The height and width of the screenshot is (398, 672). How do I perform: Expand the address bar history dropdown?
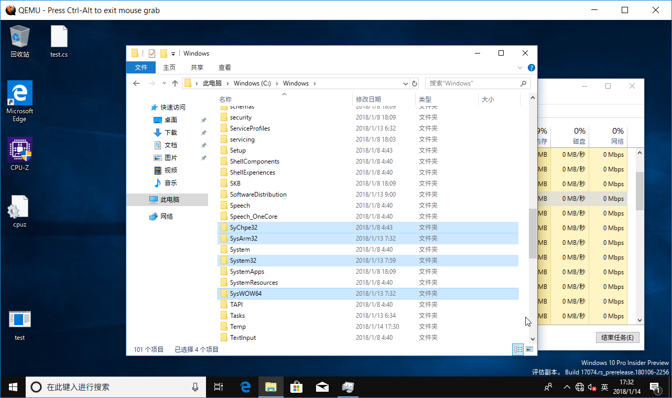pyautogui.click(x=405, y=83)
